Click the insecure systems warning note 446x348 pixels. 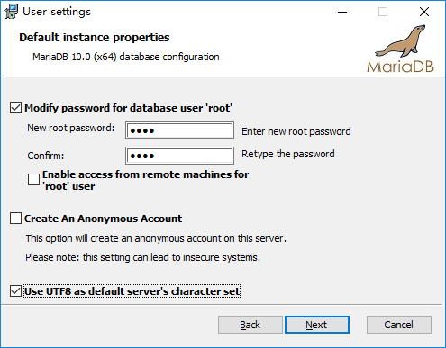142,257
